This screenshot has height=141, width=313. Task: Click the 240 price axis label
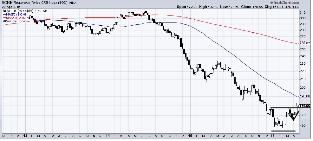click(x=302, y=56)
